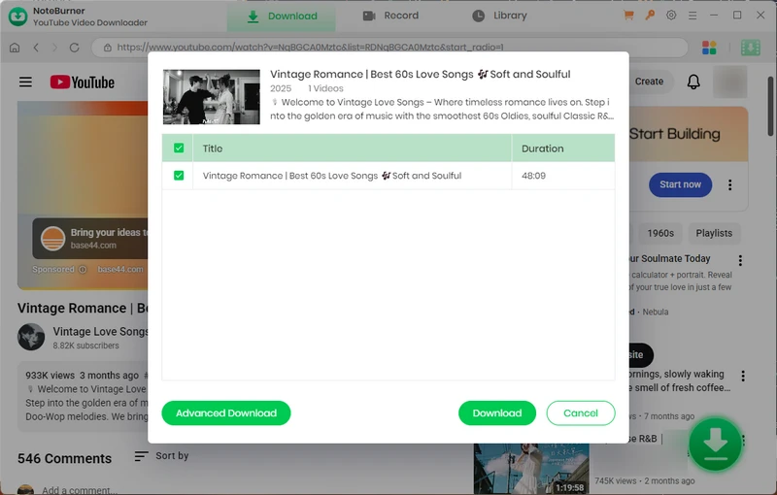The image size is (777, 495).
Task: Go to browser home page icon
Action: tap(15, 48)
